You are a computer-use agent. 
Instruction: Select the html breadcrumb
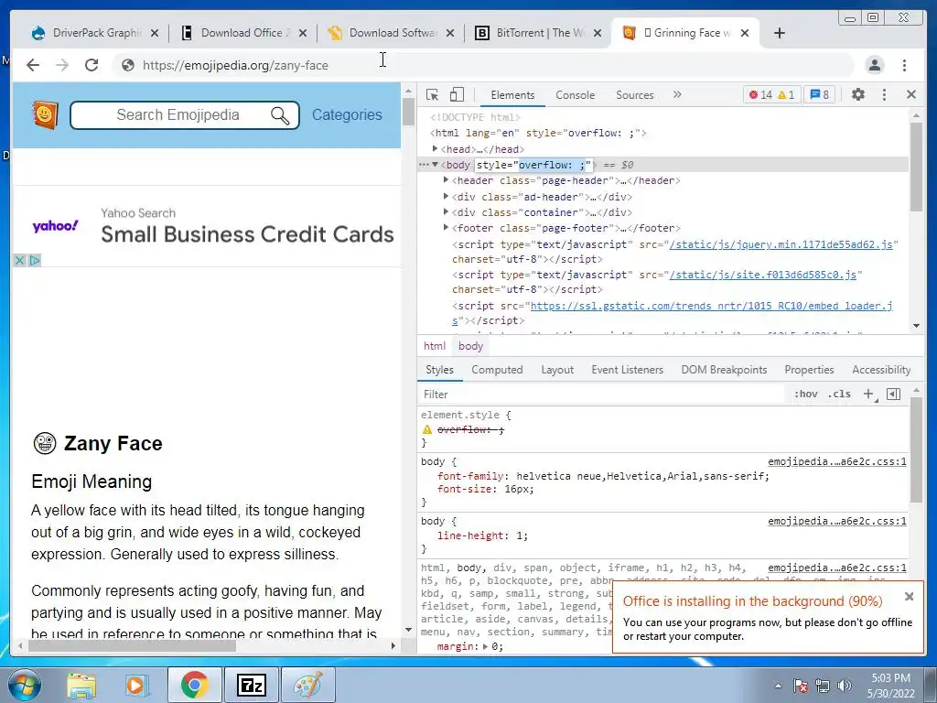click(435, 345)
